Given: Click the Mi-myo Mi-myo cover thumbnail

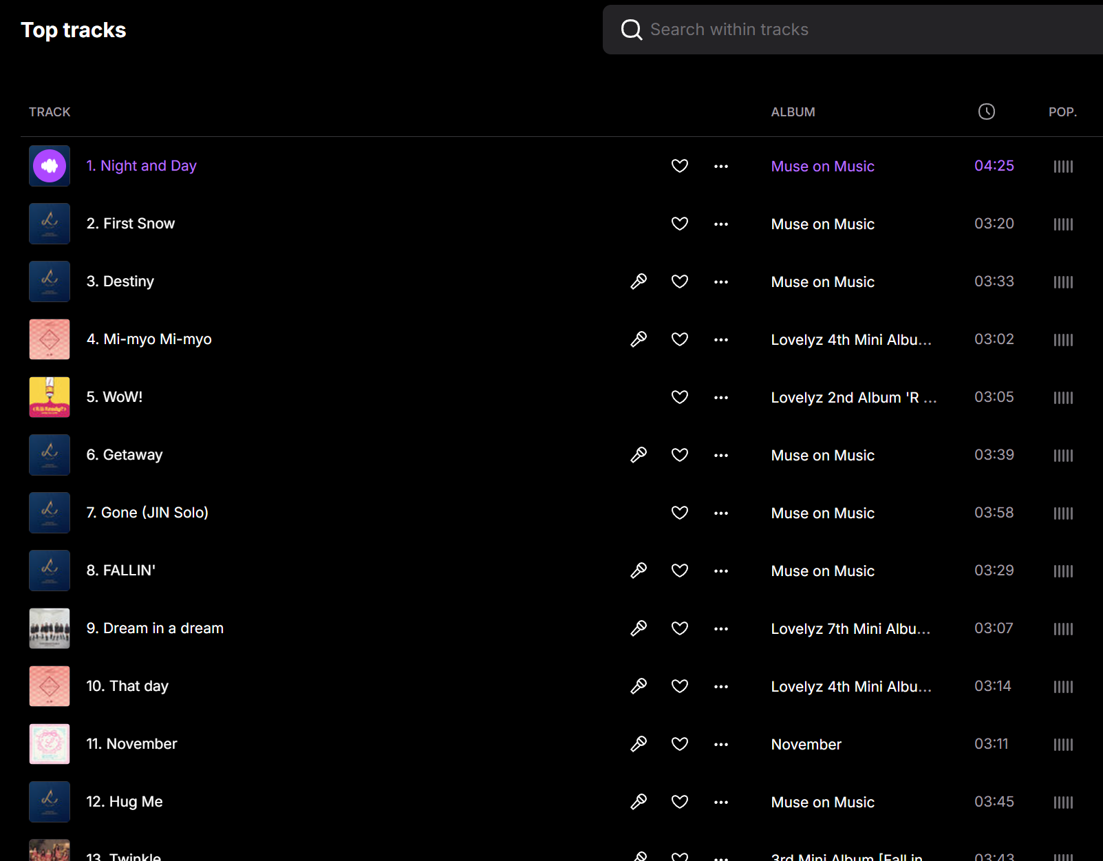Looking at the screenshot, I should point(50,339).
